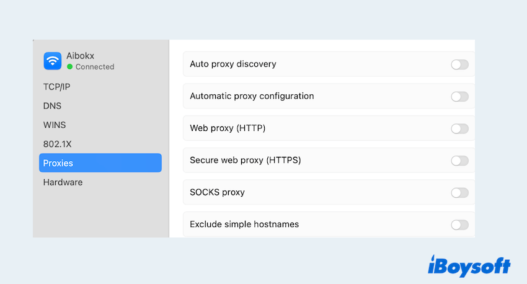Toggle the Web proxy (HTTP) switch
527x284 pixels.
click(459, 128)
